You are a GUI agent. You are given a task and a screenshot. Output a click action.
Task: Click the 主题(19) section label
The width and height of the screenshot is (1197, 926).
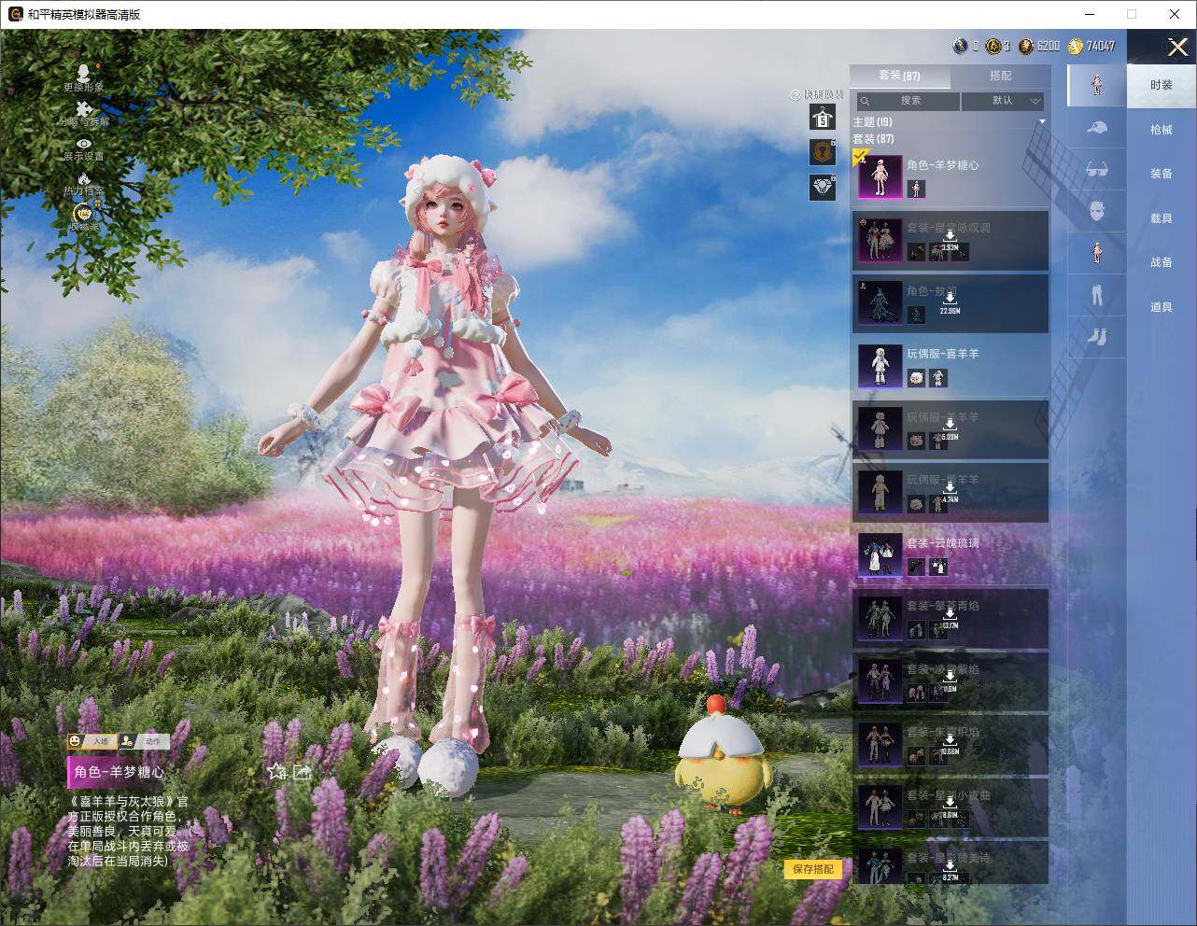pyautogui.click(x=872, y=122)
